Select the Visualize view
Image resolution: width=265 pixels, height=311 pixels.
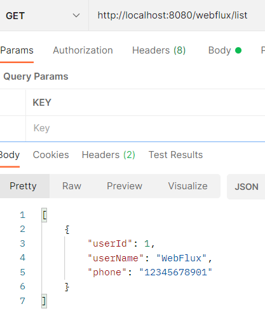[188, 186]
